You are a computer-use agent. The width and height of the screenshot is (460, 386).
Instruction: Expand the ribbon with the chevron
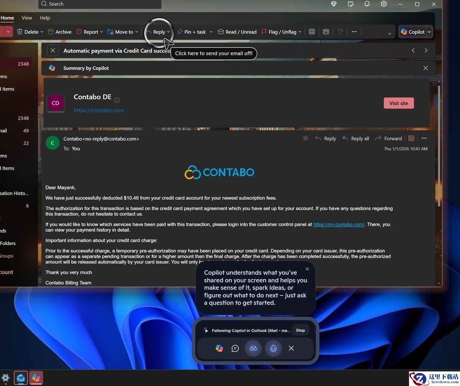point(389,33)
